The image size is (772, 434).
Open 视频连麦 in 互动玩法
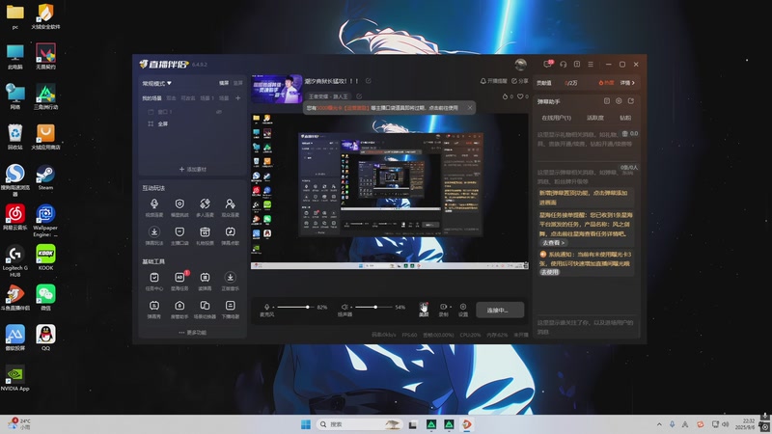pyautogui.click(x=154, y=207)
